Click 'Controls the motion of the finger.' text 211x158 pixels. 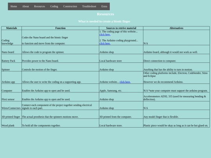click(x=39, y=69)
